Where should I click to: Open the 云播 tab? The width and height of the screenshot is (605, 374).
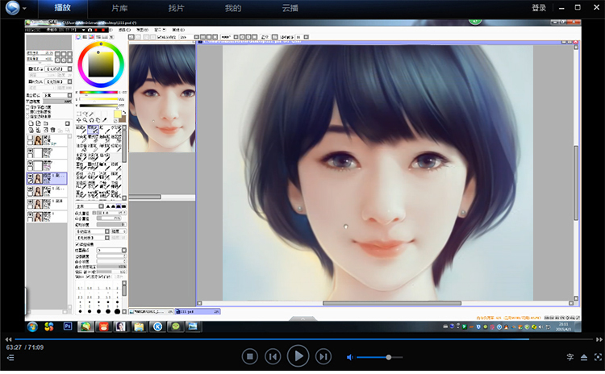pyautogui.click(x=290, y=8)
